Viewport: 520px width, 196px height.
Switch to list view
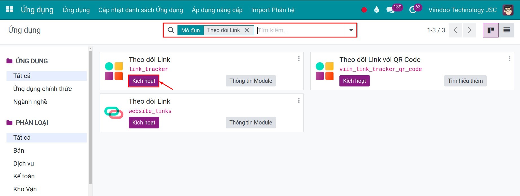(506, 30)
